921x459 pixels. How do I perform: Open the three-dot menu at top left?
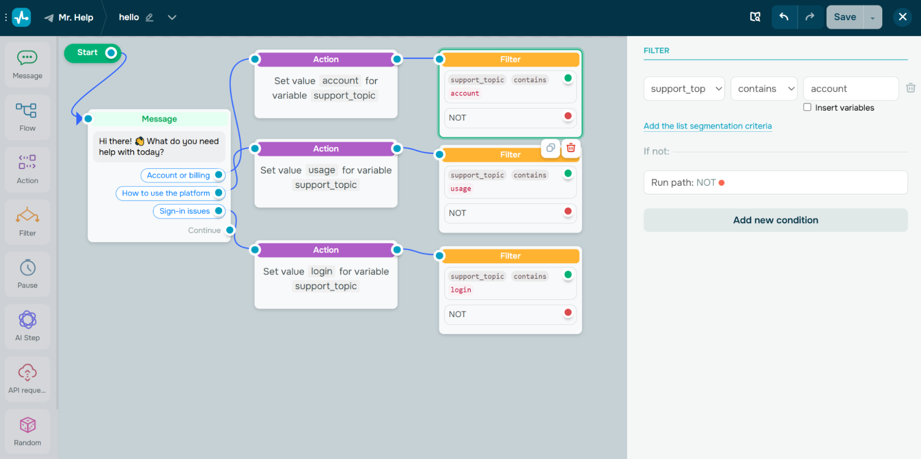tap(6, 17)
